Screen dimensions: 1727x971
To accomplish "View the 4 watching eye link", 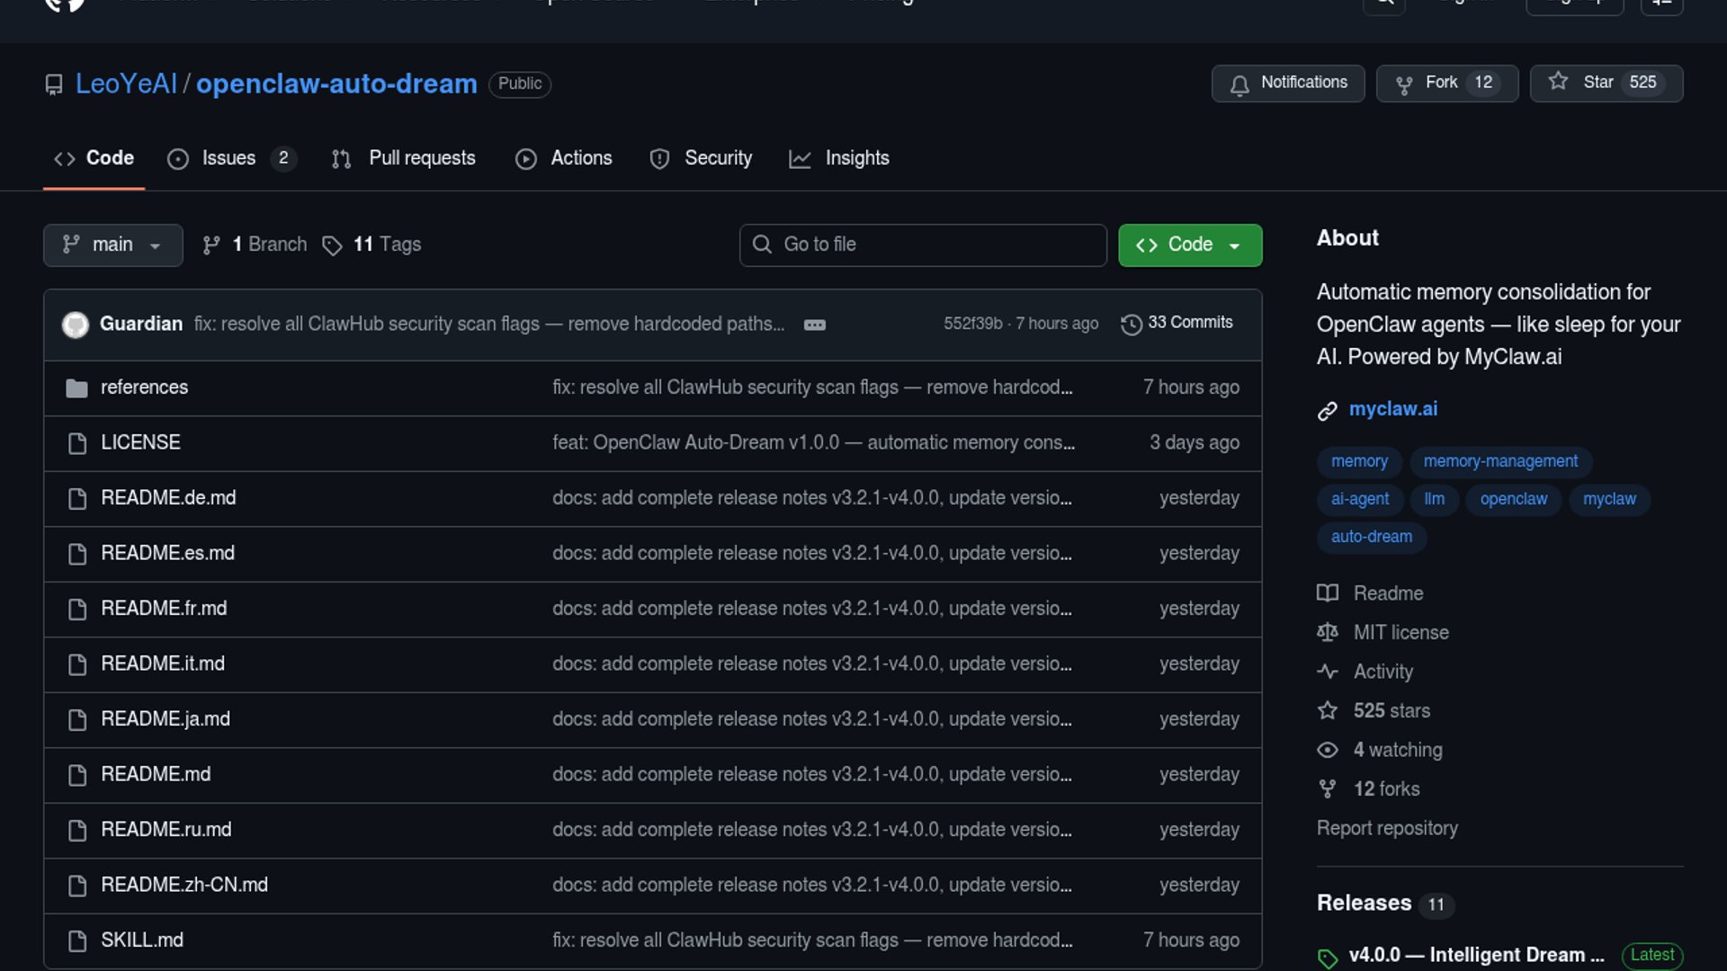I will 1397,750.
